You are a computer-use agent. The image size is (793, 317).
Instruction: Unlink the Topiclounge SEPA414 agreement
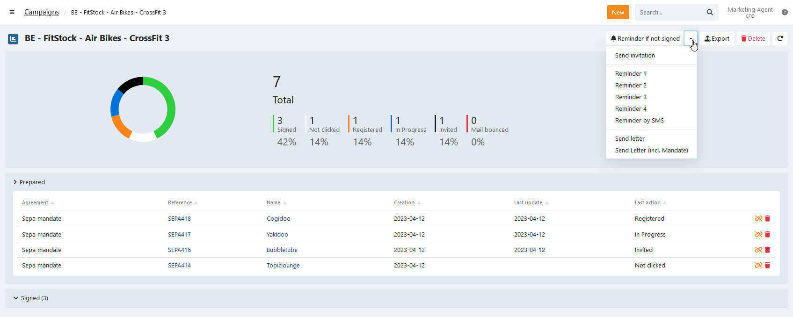coord(758,265)
